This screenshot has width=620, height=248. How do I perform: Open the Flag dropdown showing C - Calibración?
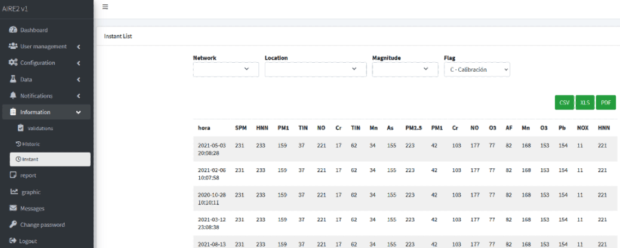477,69
